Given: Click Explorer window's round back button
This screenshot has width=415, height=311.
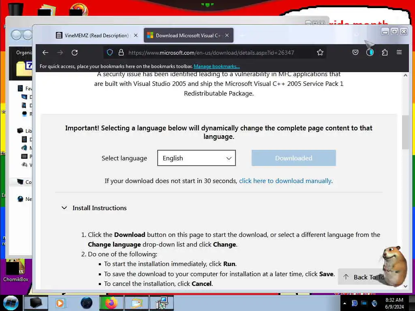Looking at the screenshot, I should pos(16,35).
